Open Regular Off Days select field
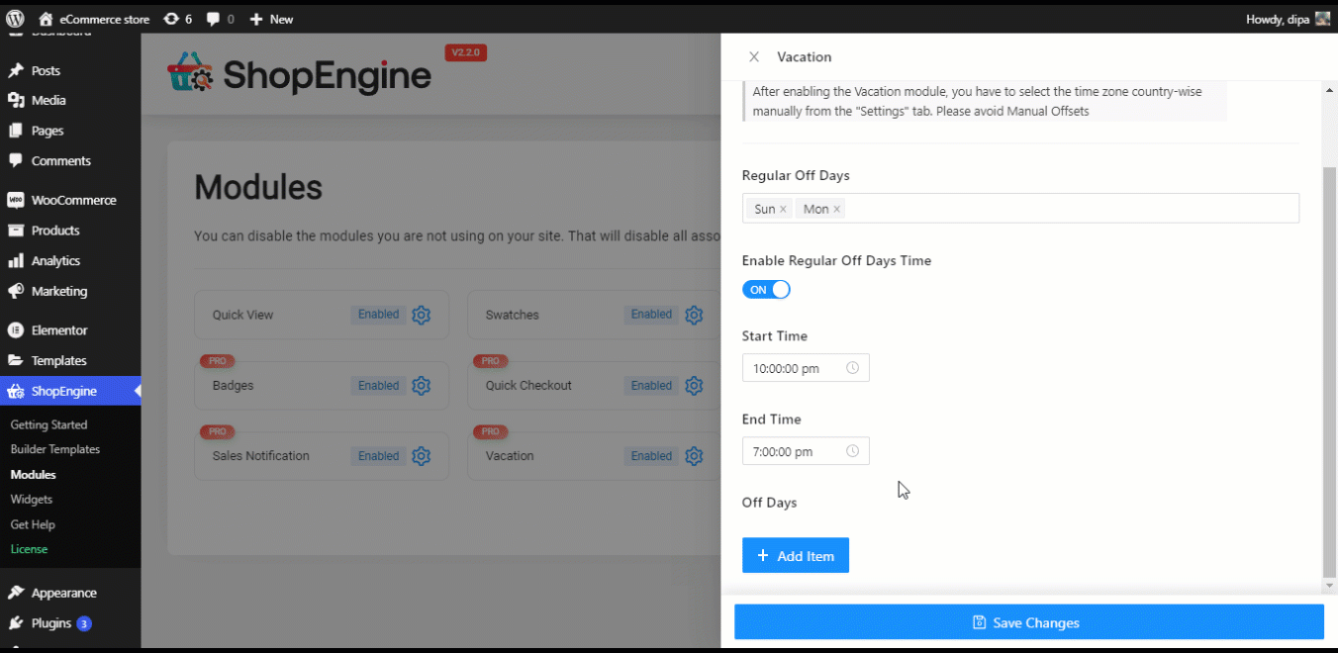The width and height of the screenshot is (1338, 653). [x=1020, y=209]
